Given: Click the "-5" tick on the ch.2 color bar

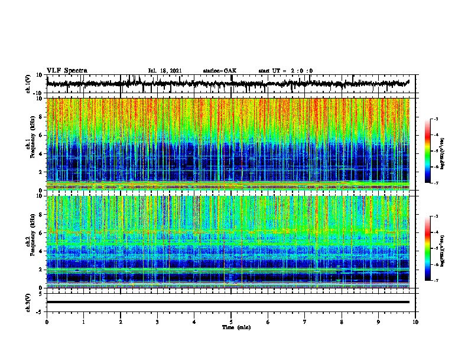Looking at the screenshot, I should [436, 248].
